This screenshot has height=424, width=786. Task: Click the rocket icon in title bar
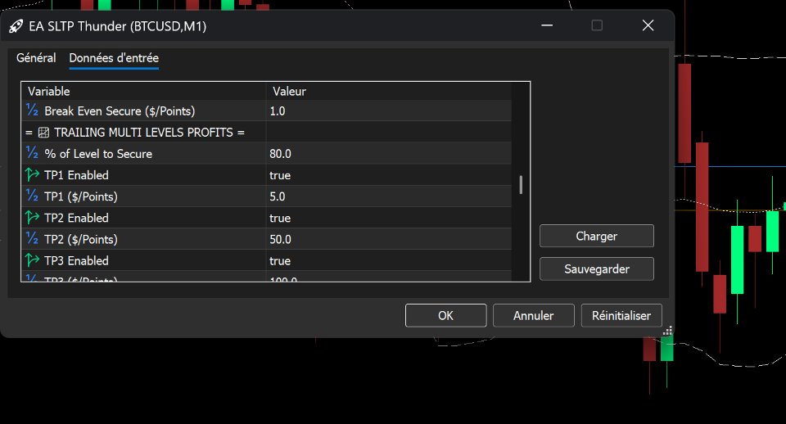(16, 26)
